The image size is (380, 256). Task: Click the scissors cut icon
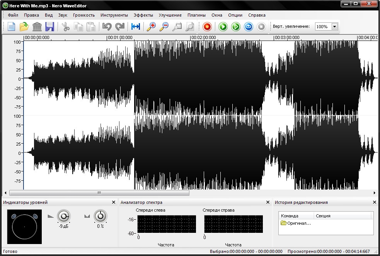tap(66, 27)
